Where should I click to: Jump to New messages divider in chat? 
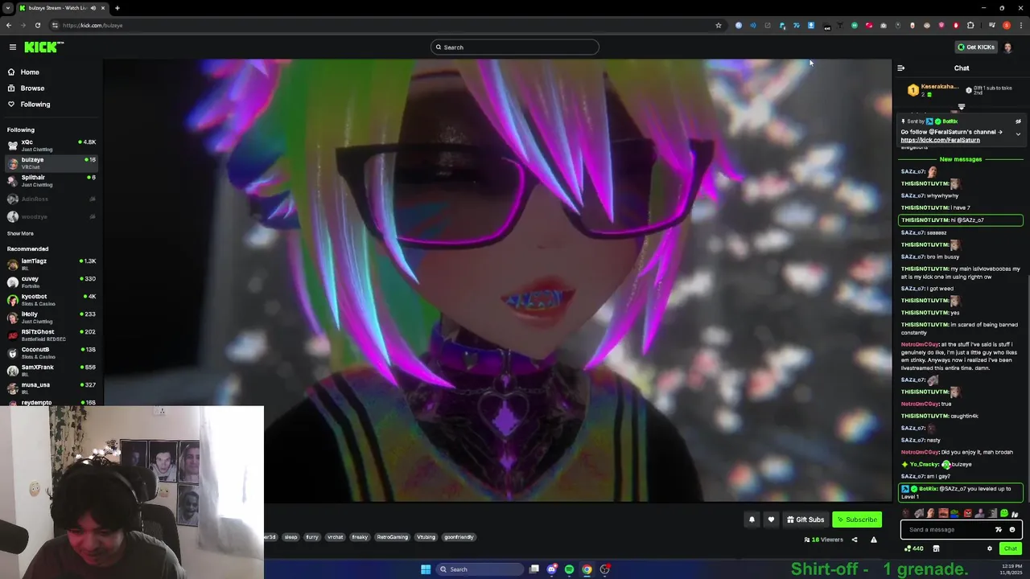961,159
